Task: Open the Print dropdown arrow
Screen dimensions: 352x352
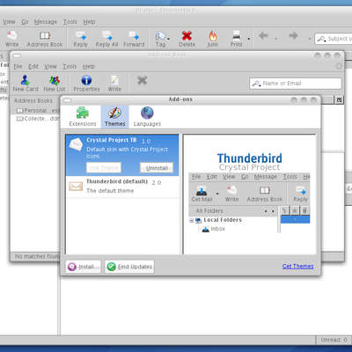Action: 248,39
